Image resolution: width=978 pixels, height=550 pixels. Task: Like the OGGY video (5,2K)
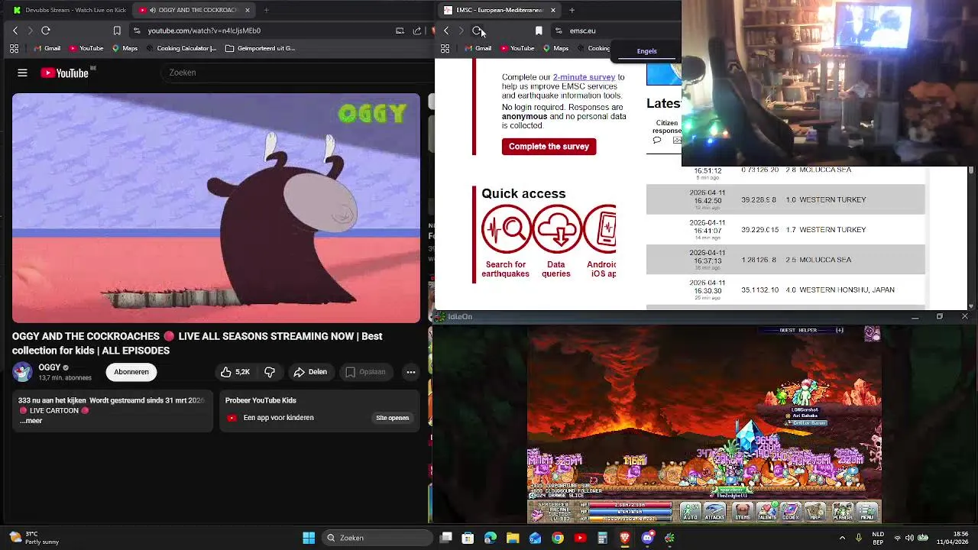235,372
